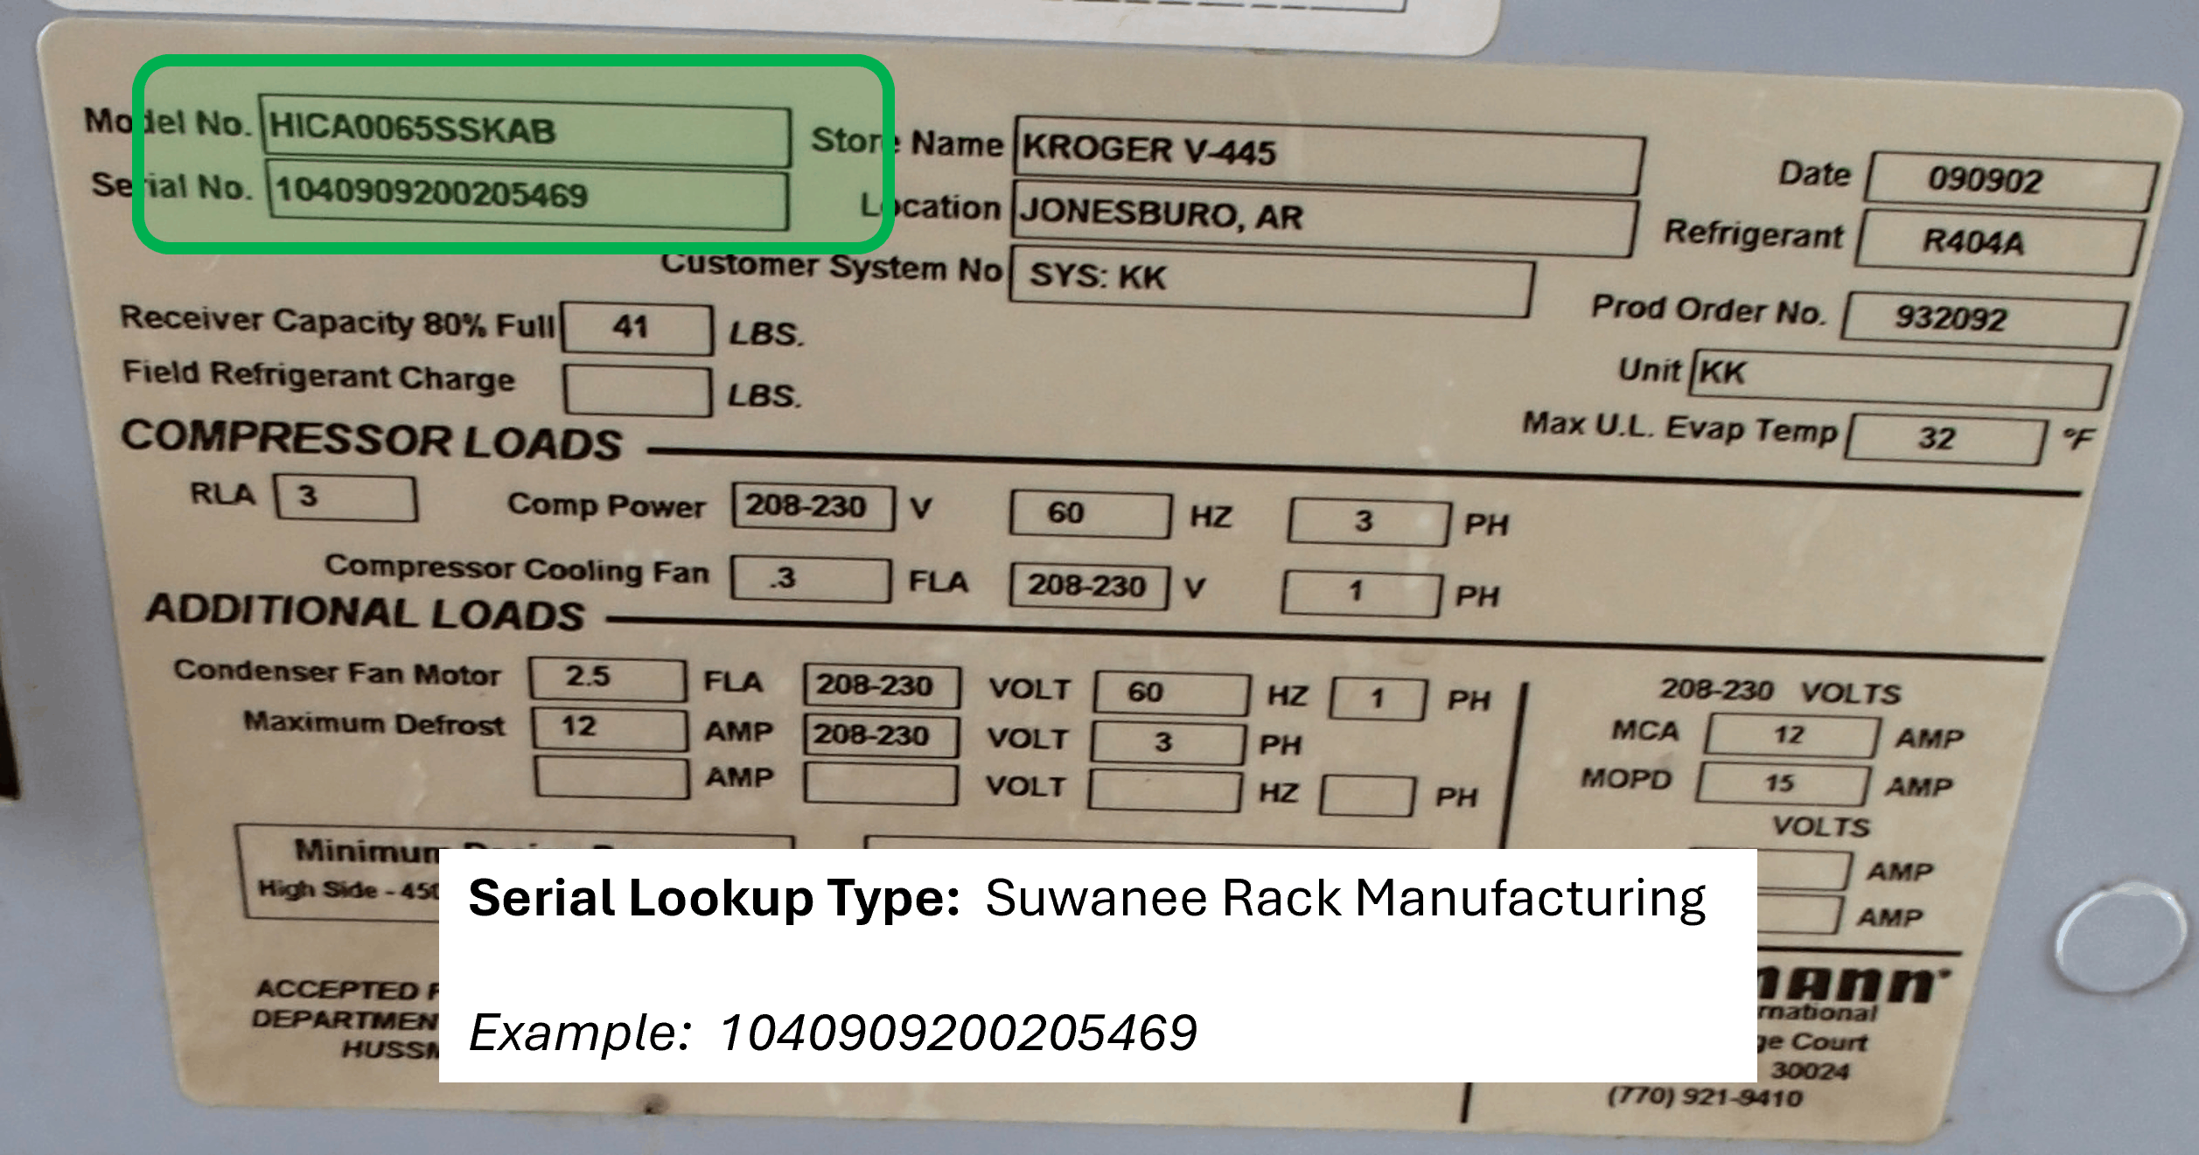Click the text Suwanee Rack Manufacturing
2199x1155 pixels.
(1345, 900)
